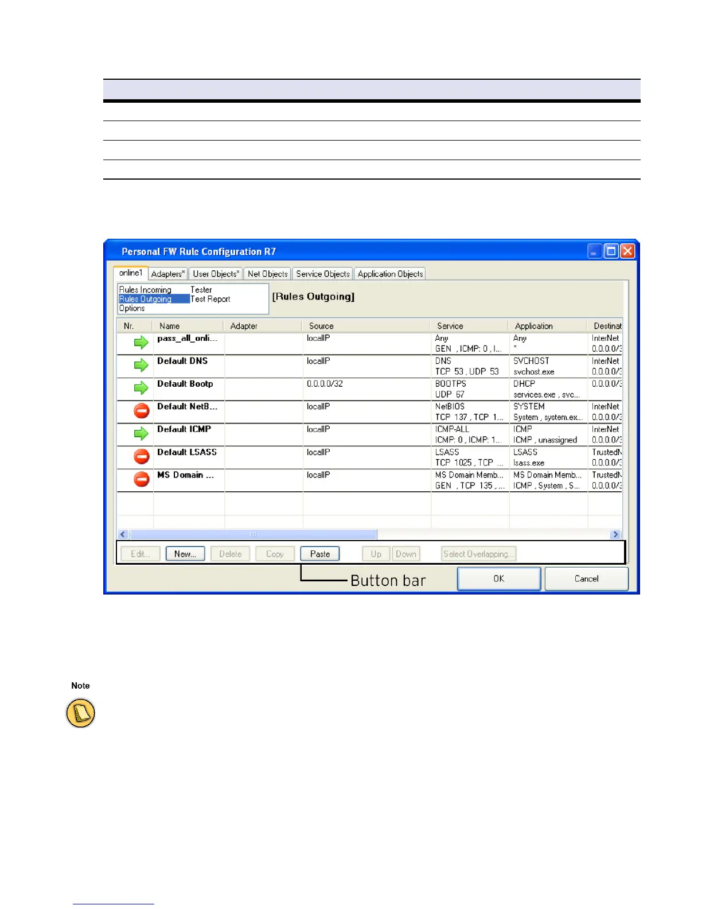Select the Default ICMP rule name

tap(184, 429)
